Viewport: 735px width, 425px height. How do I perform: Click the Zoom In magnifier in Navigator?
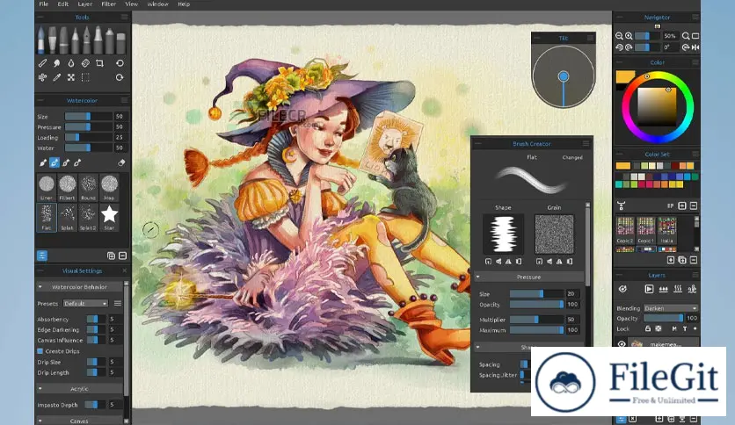pos(629,36)
